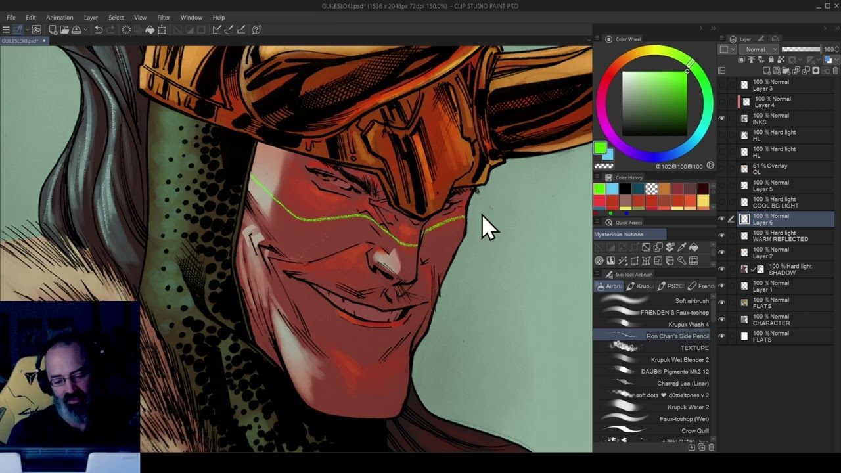Select the green main color swatch
841x473 pixels.
point(600,148)
